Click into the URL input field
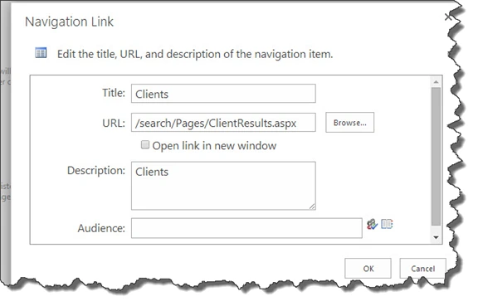478x306 pixels. pos(223,123)
